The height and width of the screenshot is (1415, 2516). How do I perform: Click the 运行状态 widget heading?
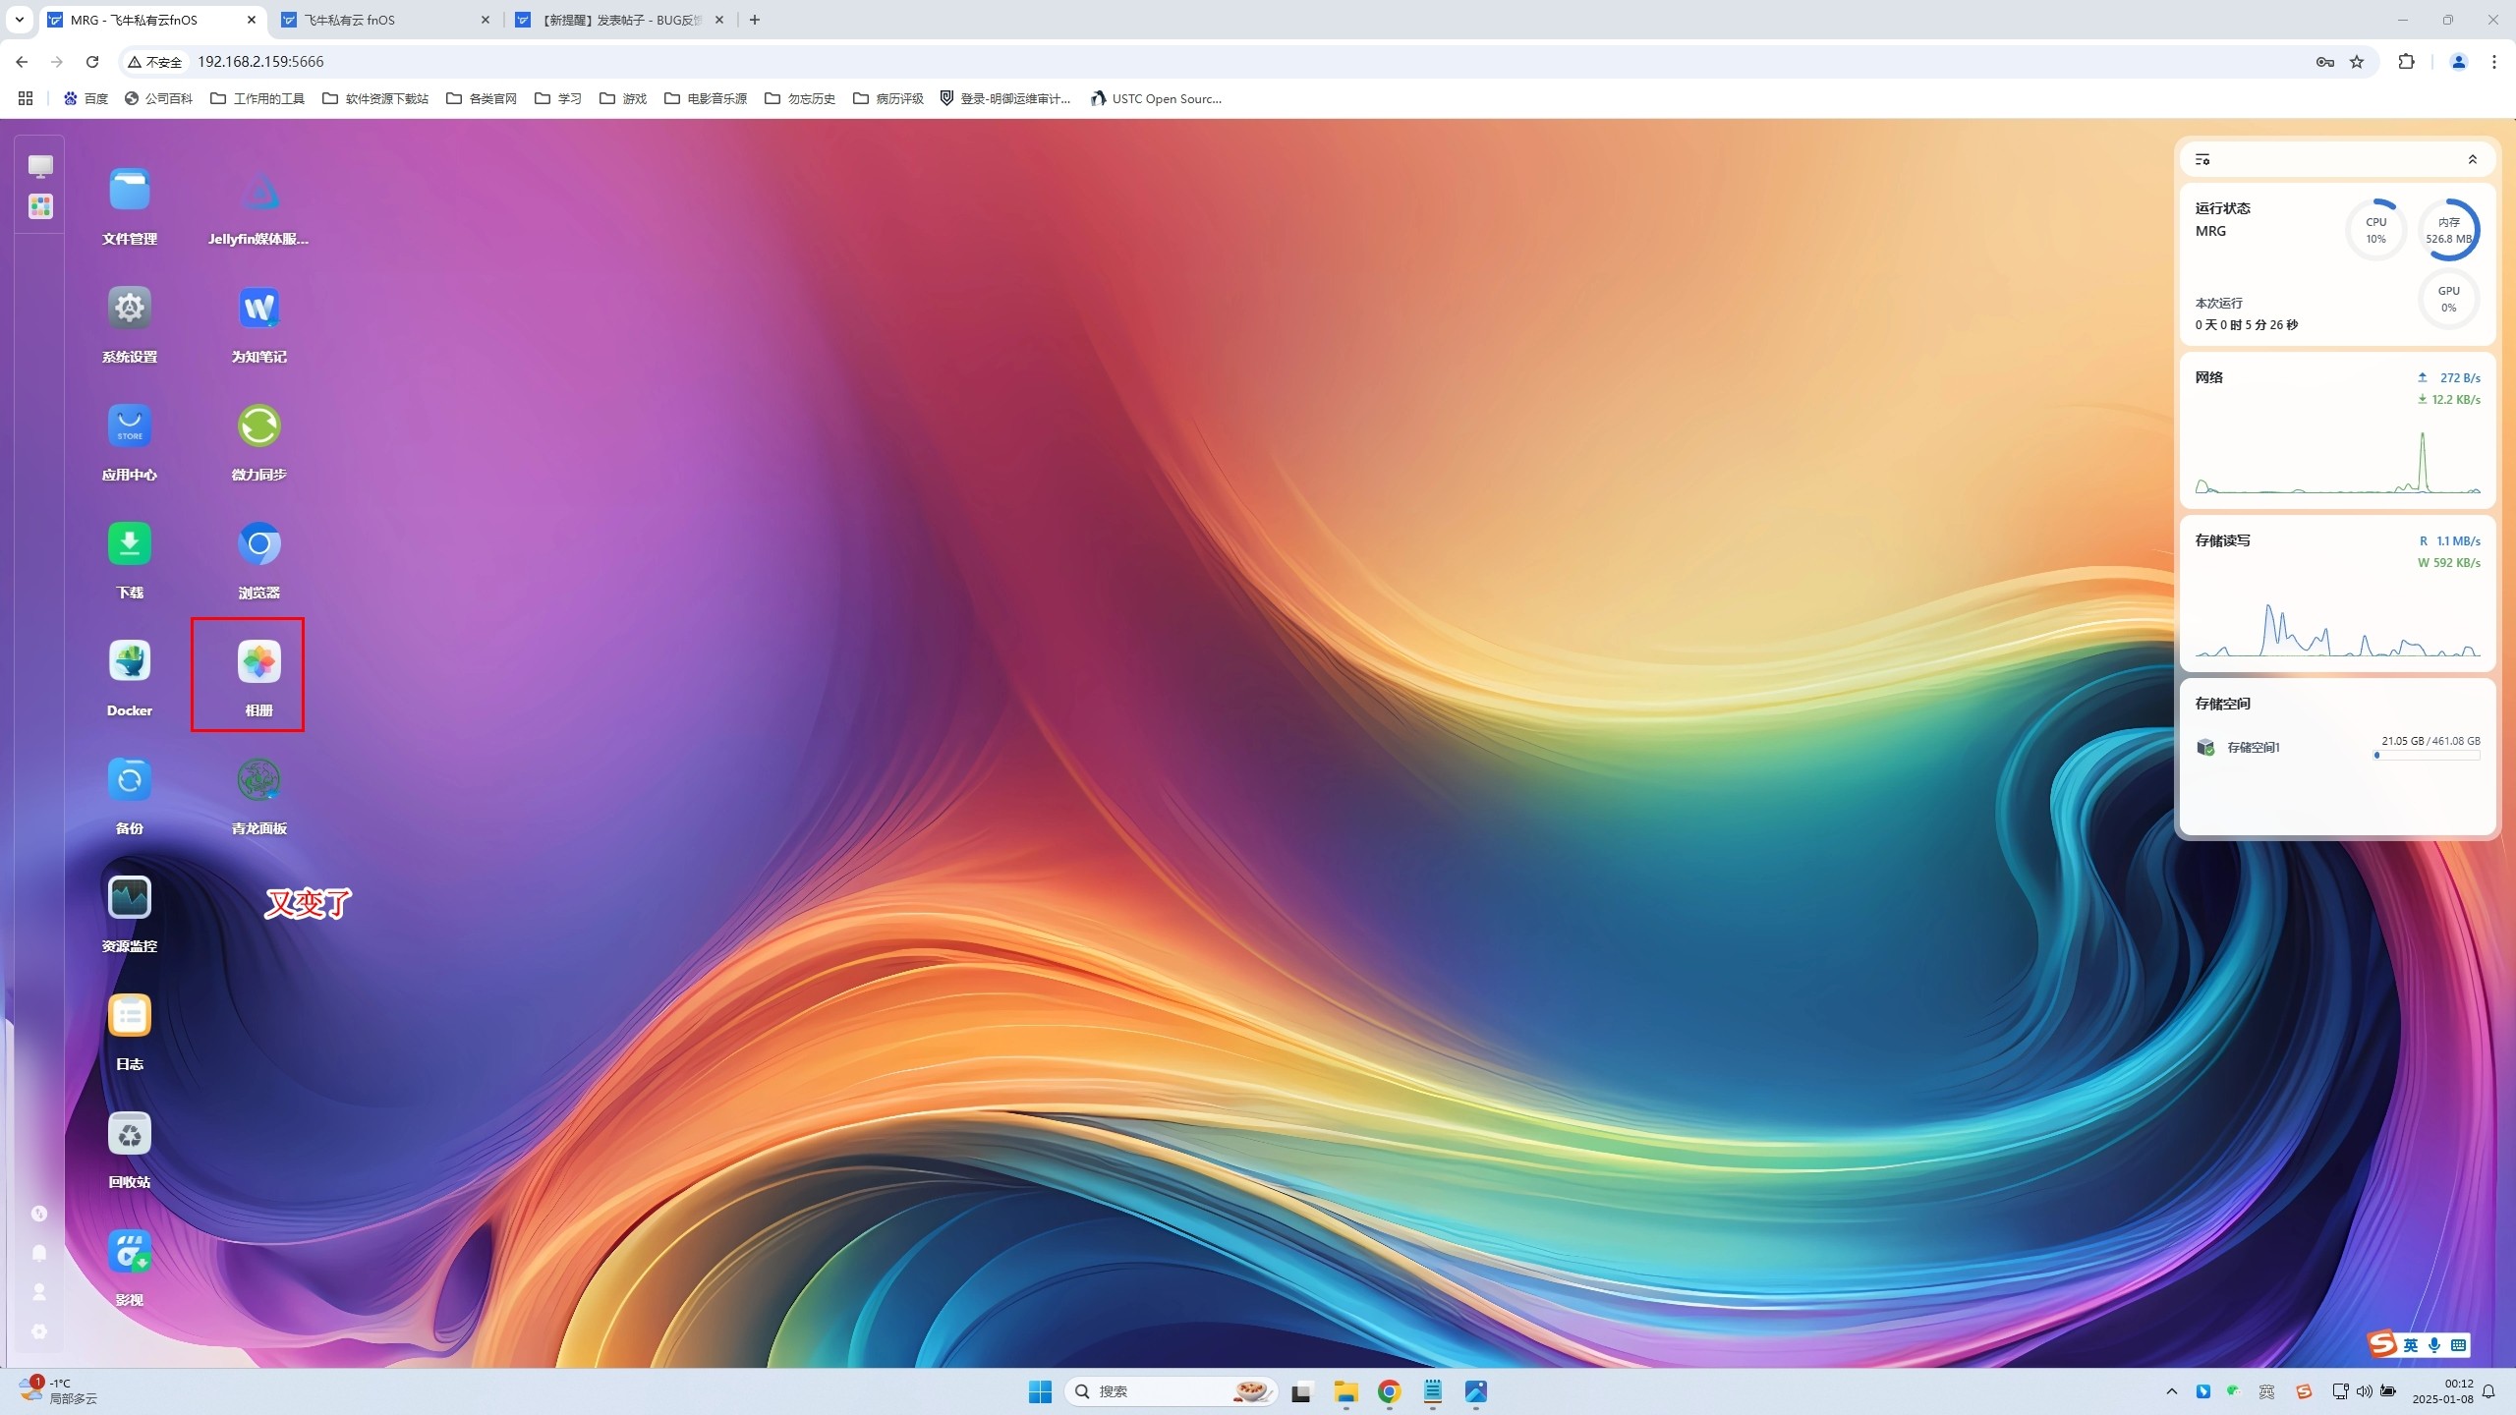point(2222,208)
